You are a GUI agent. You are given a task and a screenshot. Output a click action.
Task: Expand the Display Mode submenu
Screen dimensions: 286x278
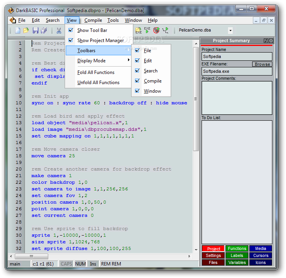click(98, 61)
